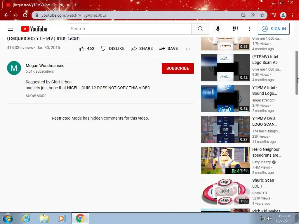Install app icon in the address bar
The width and height of the screenshot is (299, 224).
point(243,15)
